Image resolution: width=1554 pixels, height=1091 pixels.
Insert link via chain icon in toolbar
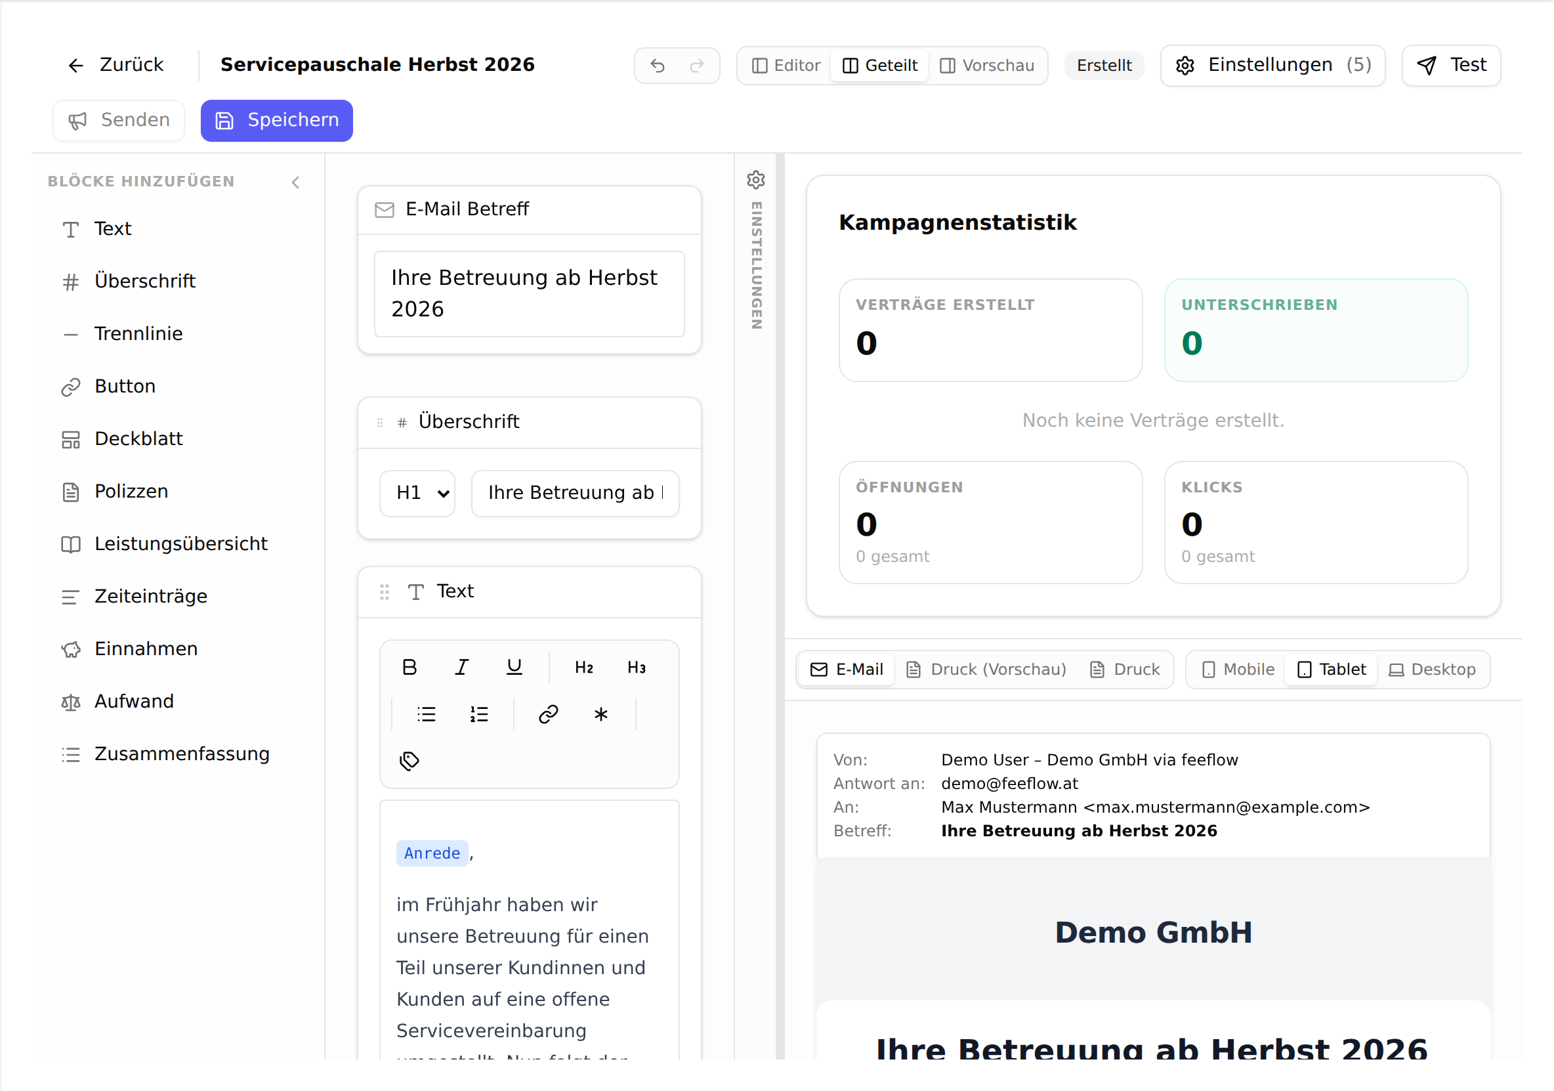[x=548, y=714]
